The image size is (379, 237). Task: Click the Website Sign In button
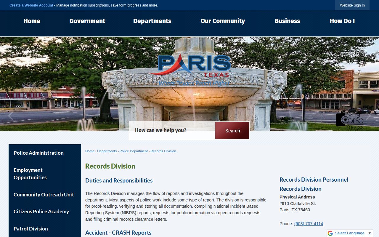(352, 5)
